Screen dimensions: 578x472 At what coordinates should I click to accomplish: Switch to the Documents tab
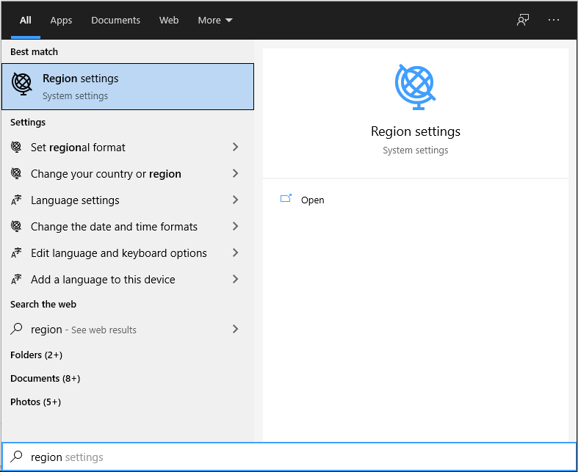[x=116, y=21]
